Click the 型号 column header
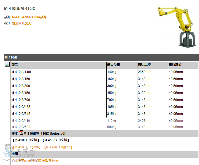 click(15, 65)
